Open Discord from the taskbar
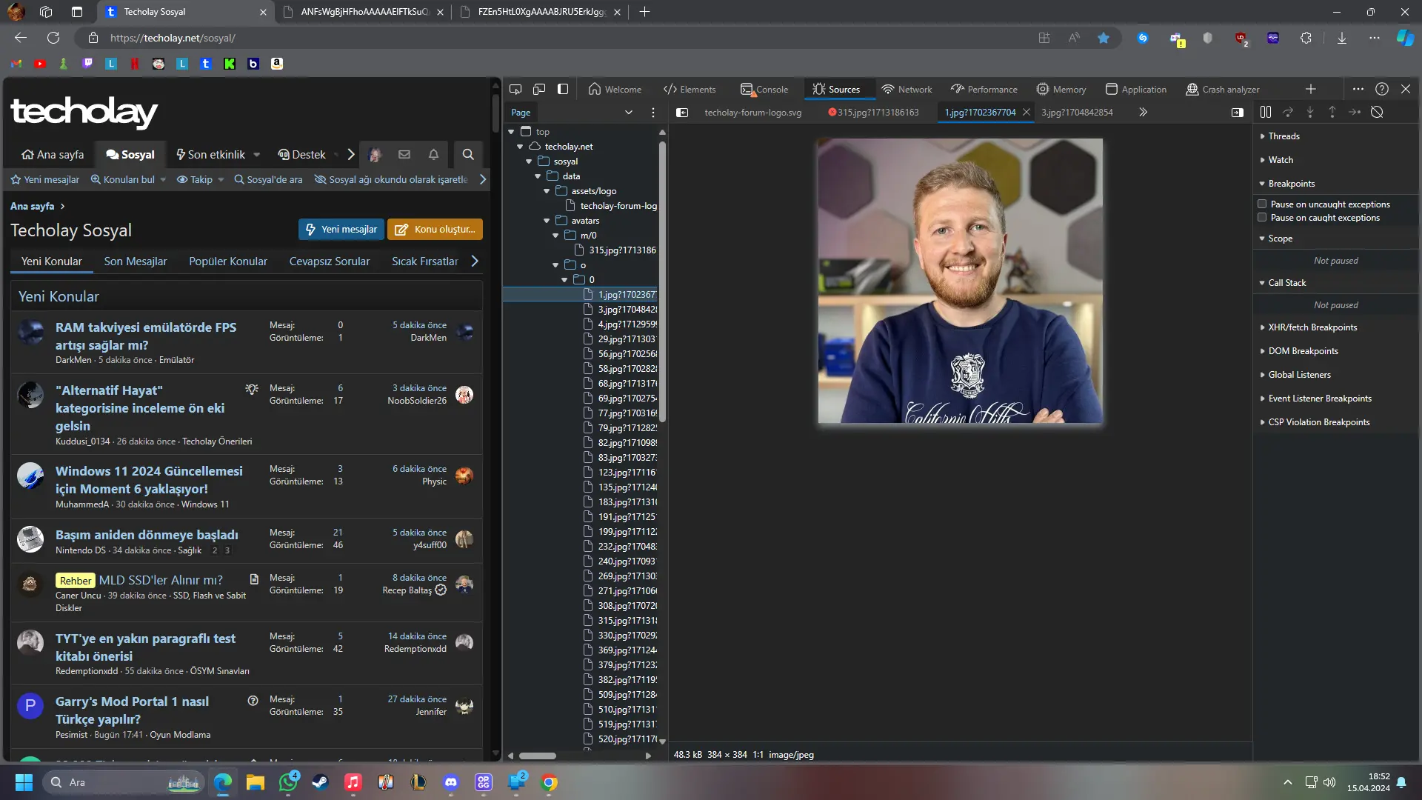The image size is (1422, 800). [451, 782]
